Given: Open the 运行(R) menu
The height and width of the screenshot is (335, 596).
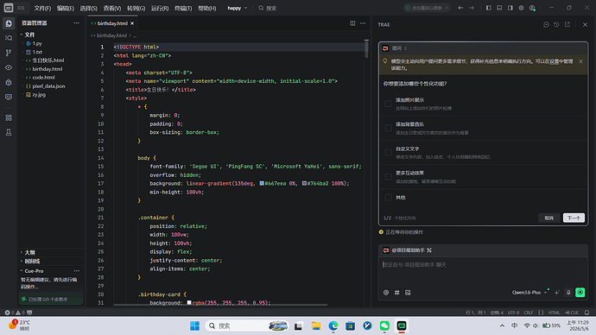Looking at the screenshot, I should (160, 8).
